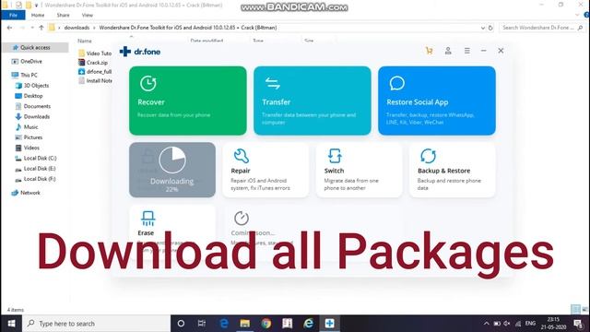Expand the address bar history dropdown
Image resolution: width=590 pixels, height=332 pixels.
pyautogui.click(x=483, y=28)
